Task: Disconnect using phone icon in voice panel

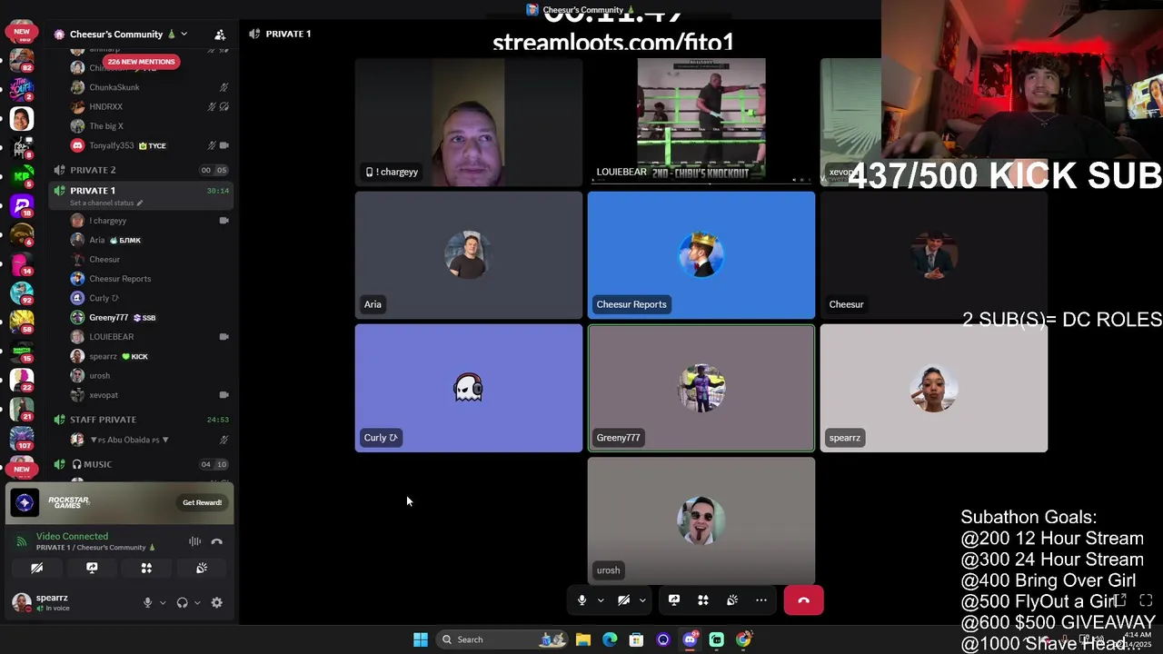Action: [216, 541]
